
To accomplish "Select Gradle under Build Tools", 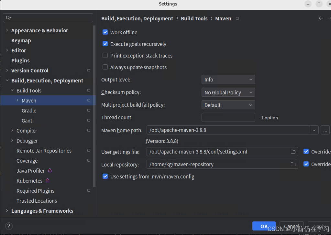I will click(29, 111).
